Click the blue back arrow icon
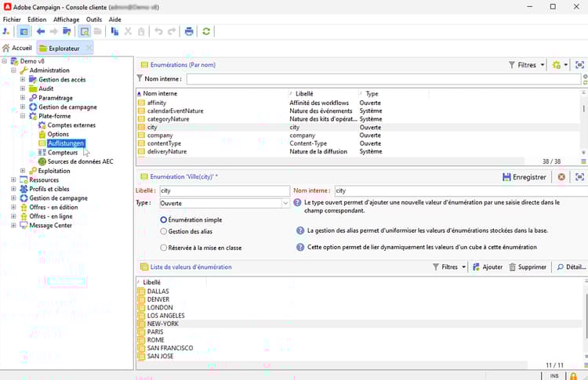The image size is (588, 380). click(40, 31)
